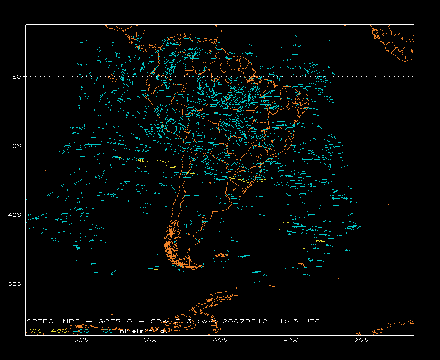Click the 80W longitude label
The width and height of the screenshot is (440, 360).
click(x=149, y=340)
